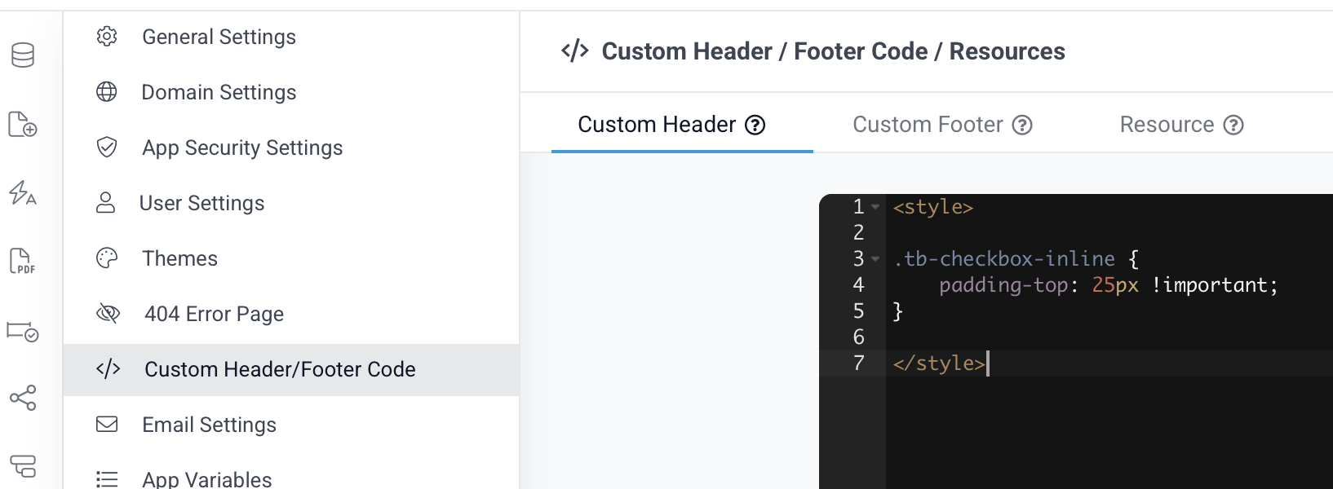This screenshot has width=1333, height=489.
Task: Open Themes settings
Action: 179,258
